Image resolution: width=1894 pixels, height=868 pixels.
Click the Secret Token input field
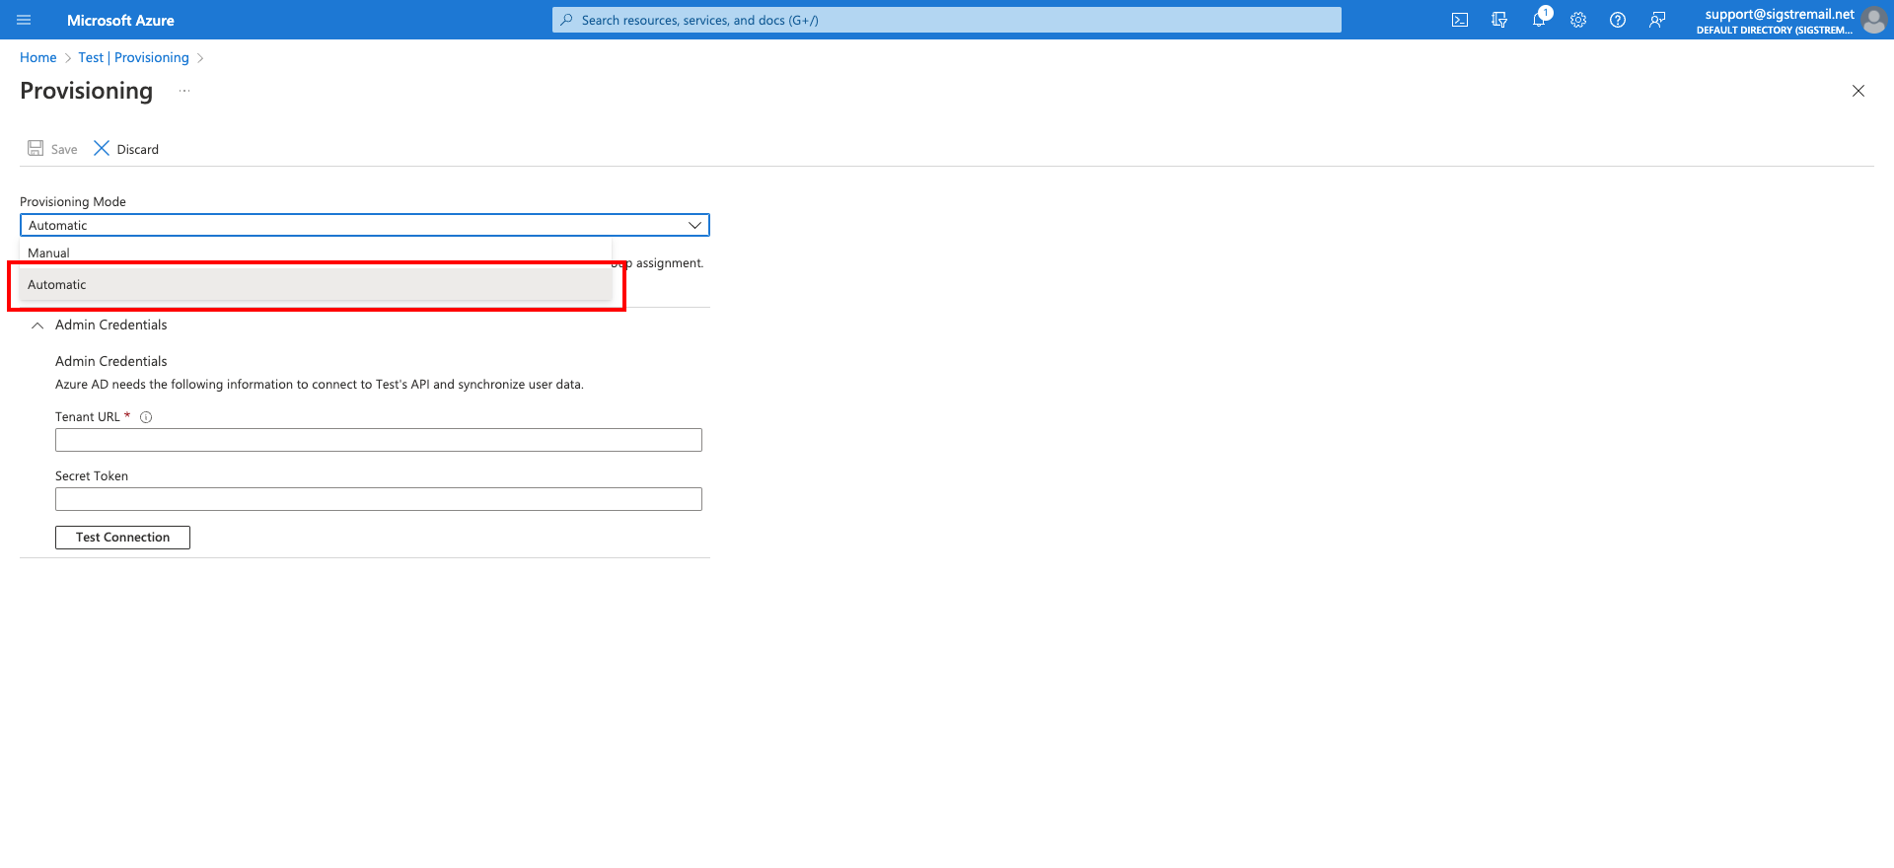379,499
